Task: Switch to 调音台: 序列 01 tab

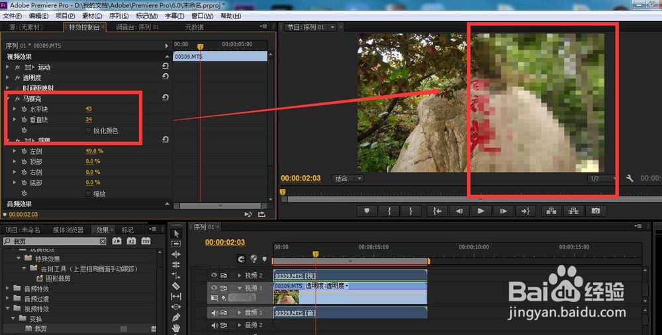Action: [x=138, y=27]
